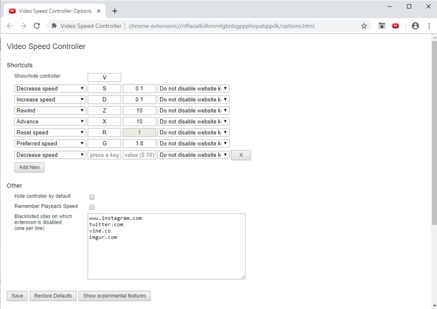Remove the new shortcut row with X button
This screenshot has width=437, height=309.
pyautogui.click(x=241, y=155)
